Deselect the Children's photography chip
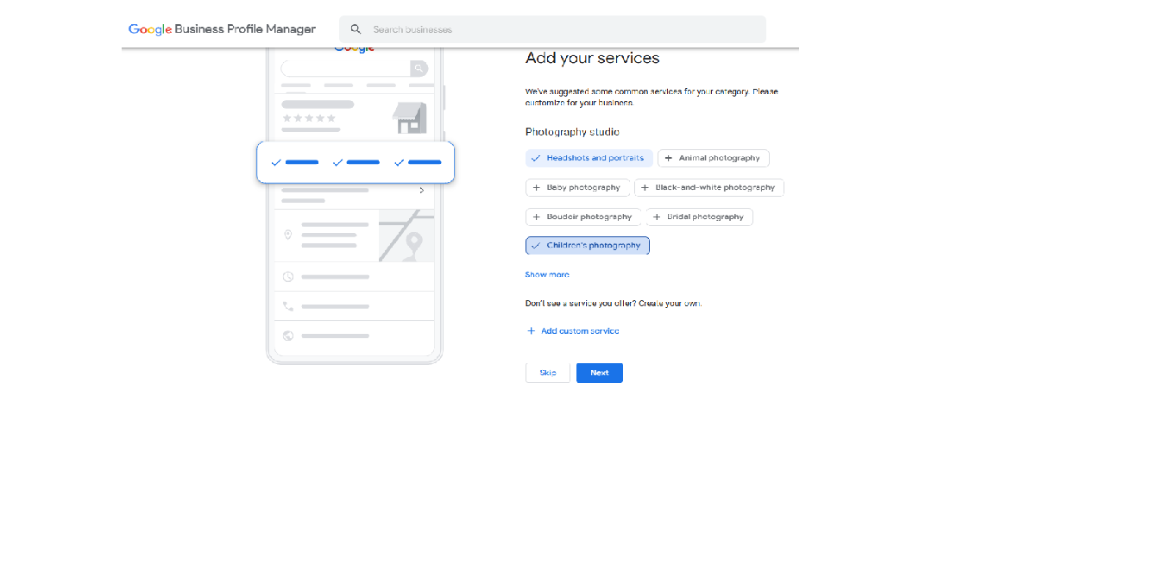 588,246
